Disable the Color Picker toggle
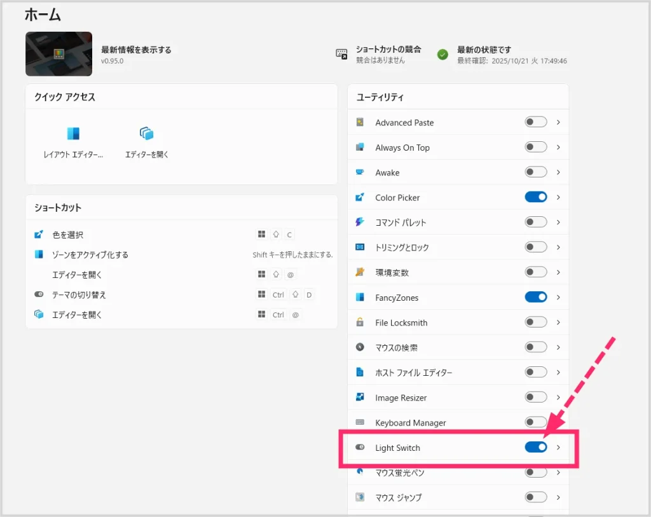Viewport: 651px width, 517px height. pyautogui.click(x=535, y=197)
